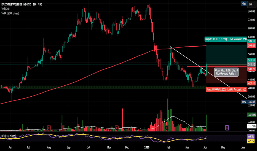This screenshot has width=257, height=151.
Task: Click the green profit zone of long position
Action: pyautogui.click(x=226, y=55)
